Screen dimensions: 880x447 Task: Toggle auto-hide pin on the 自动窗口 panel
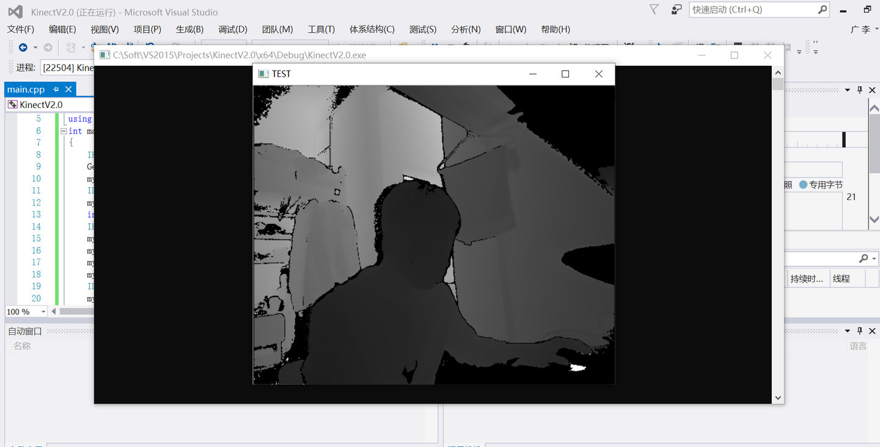point(859,331)
